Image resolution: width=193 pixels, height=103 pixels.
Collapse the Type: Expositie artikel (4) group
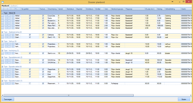(x=2, y=67)
